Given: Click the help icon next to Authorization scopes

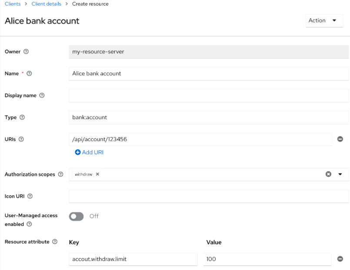Looking at the screenshot, I should (x=61, y=174).
